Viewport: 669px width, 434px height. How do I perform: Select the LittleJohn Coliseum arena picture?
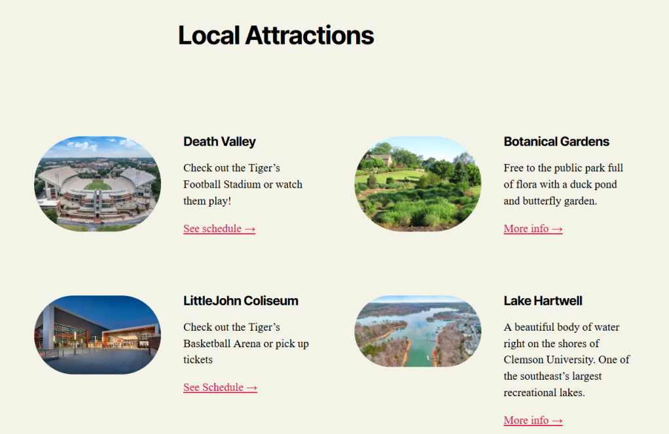point(97,335)
